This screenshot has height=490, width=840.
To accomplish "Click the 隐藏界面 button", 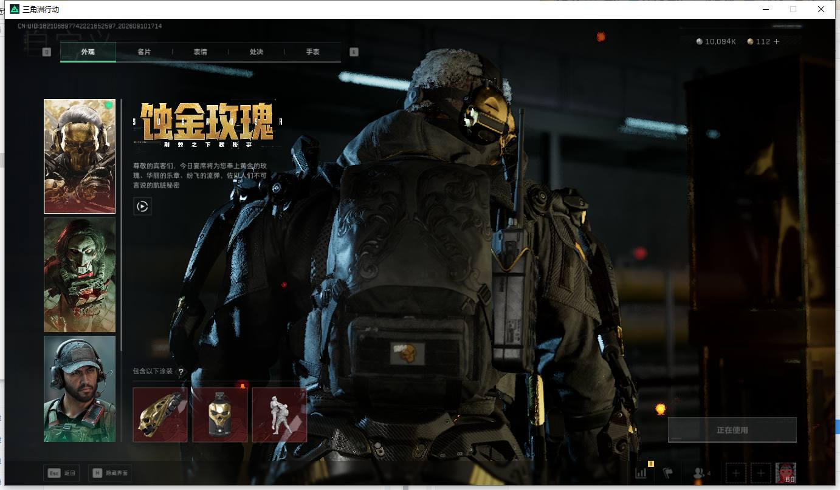I will (110, 473).
